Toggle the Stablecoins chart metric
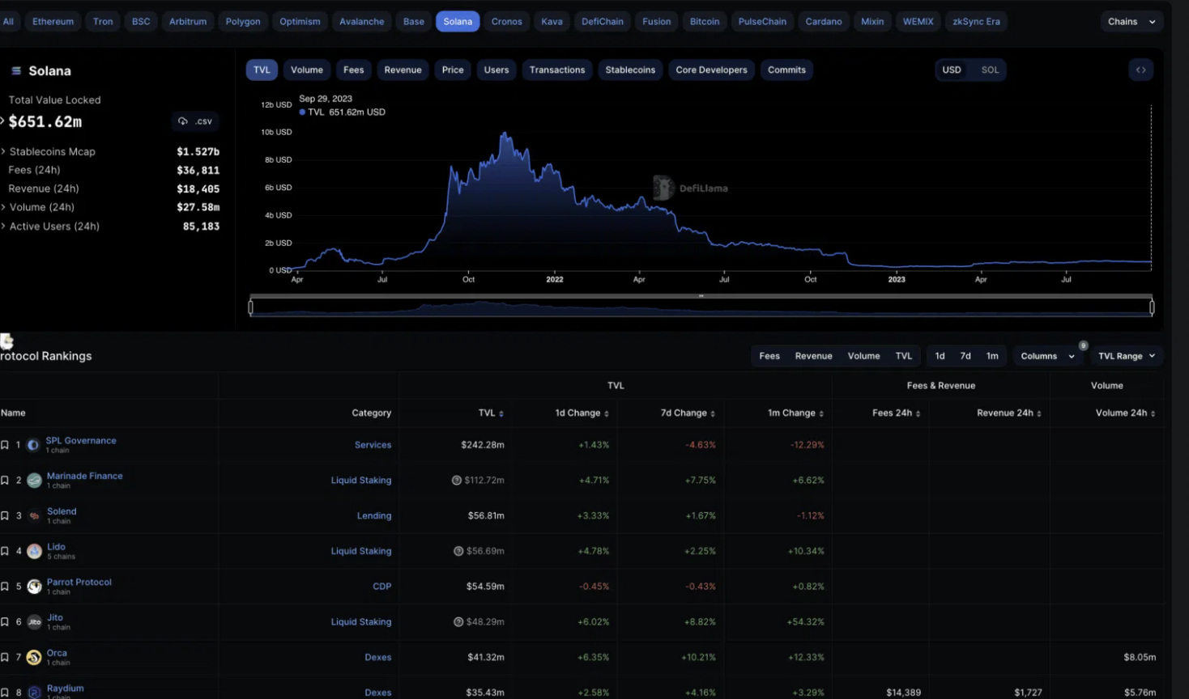The image size is (1189, 699). point(630,70)
